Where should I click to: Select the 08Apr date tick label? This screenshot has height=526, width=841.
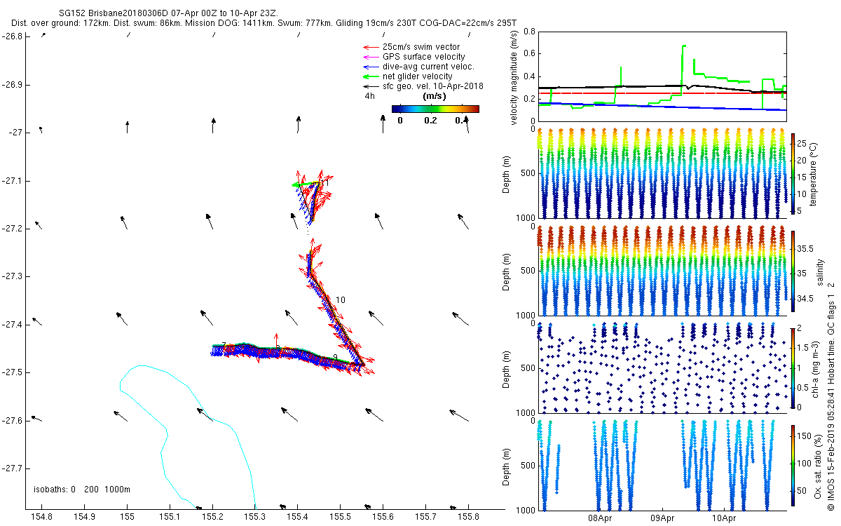[601, 519]
